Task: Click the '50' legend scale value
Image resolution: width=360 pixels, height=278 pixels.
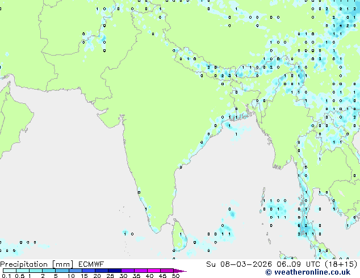Action: coord(175,276)
